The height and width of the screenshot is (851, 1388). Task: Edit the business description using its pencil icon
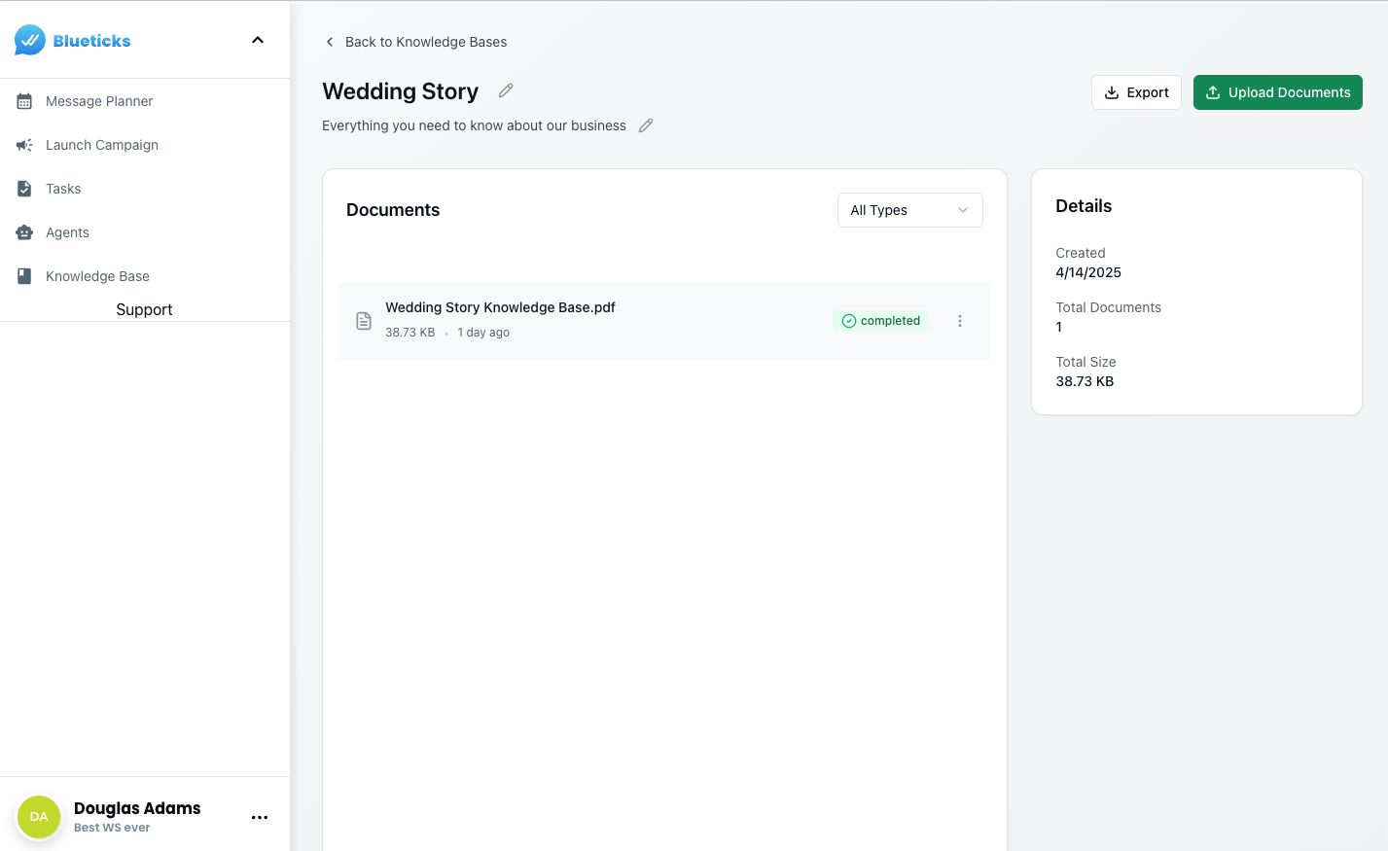click(x=645, y=125)
